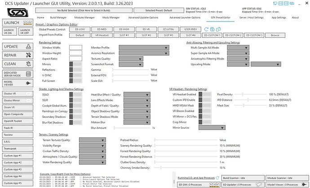310x188 pixels.
Task: Click the second panel layout icon in title bar
Action: click(x=286, y=3)
